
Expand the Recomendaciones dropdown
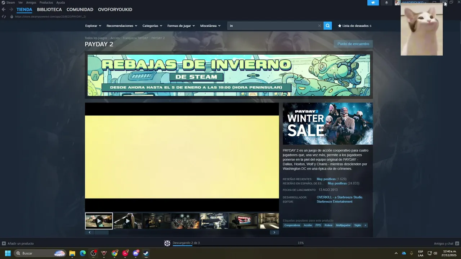[122, 26]
